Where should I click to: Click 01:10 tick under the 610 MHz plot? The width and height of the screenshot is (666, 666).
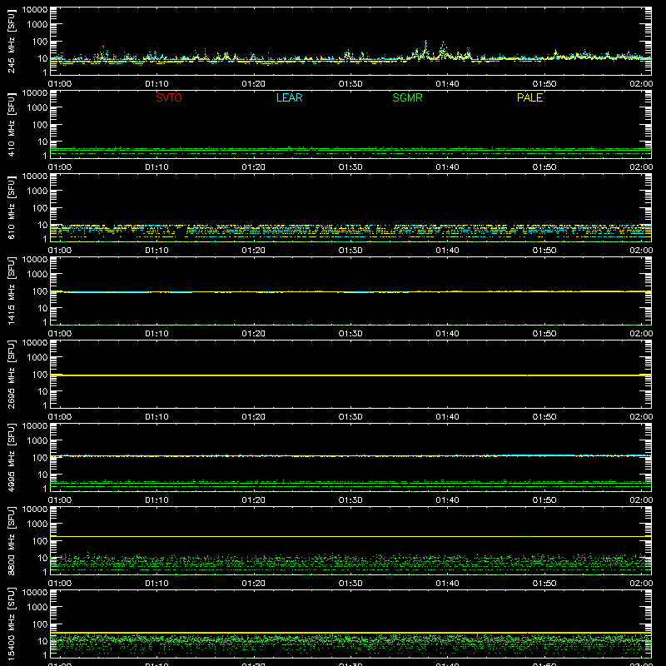(157, 251)
